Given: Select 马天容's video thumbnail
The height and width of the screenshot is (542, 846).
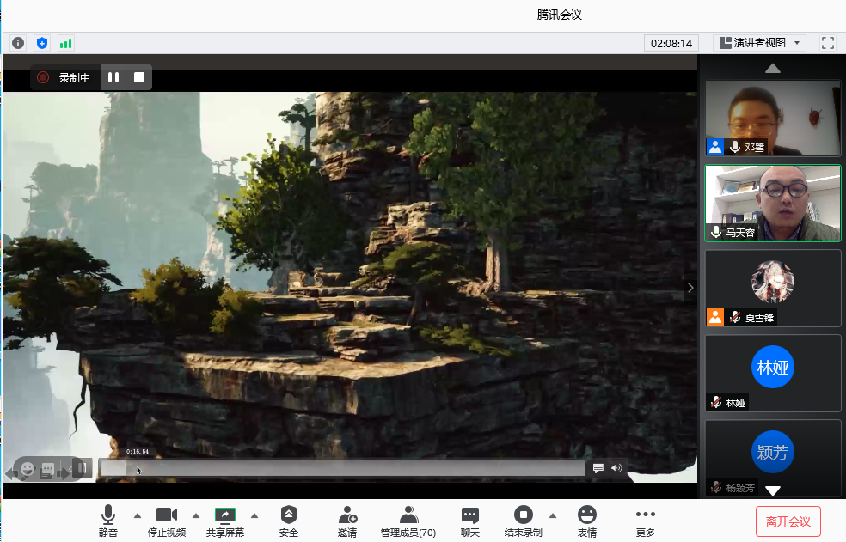Looking at the screenshot, I should (773, 203).
